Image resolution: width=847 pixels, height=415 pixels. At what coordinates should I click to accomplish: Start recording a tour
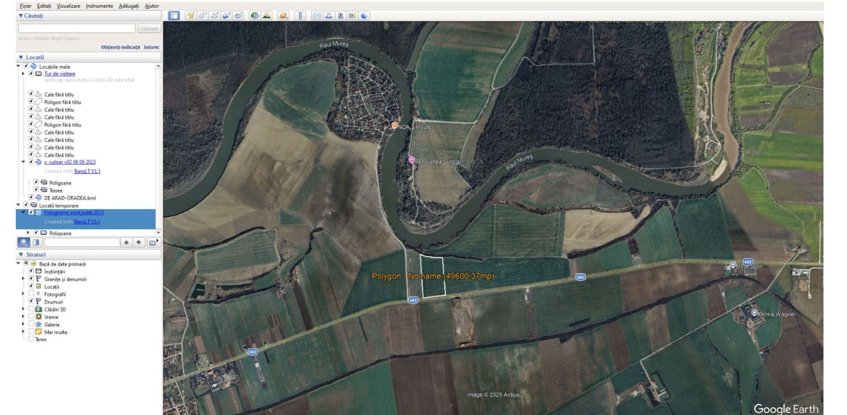point(239,16)
